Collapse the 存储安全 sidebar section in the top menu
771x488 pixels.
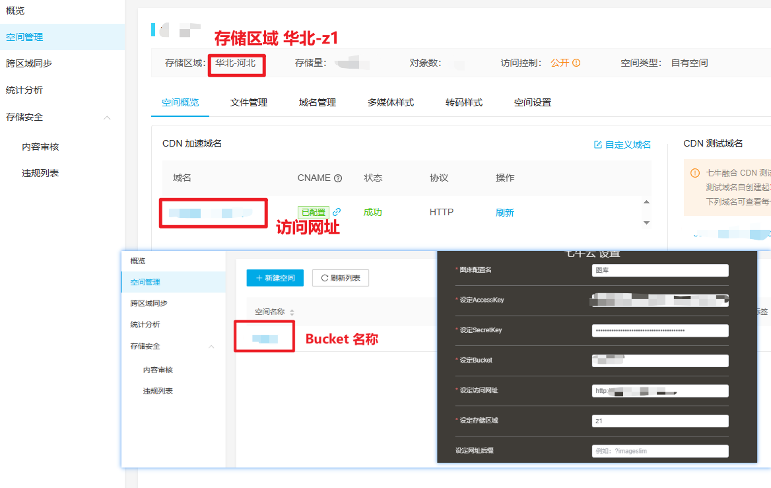(107, 118)
